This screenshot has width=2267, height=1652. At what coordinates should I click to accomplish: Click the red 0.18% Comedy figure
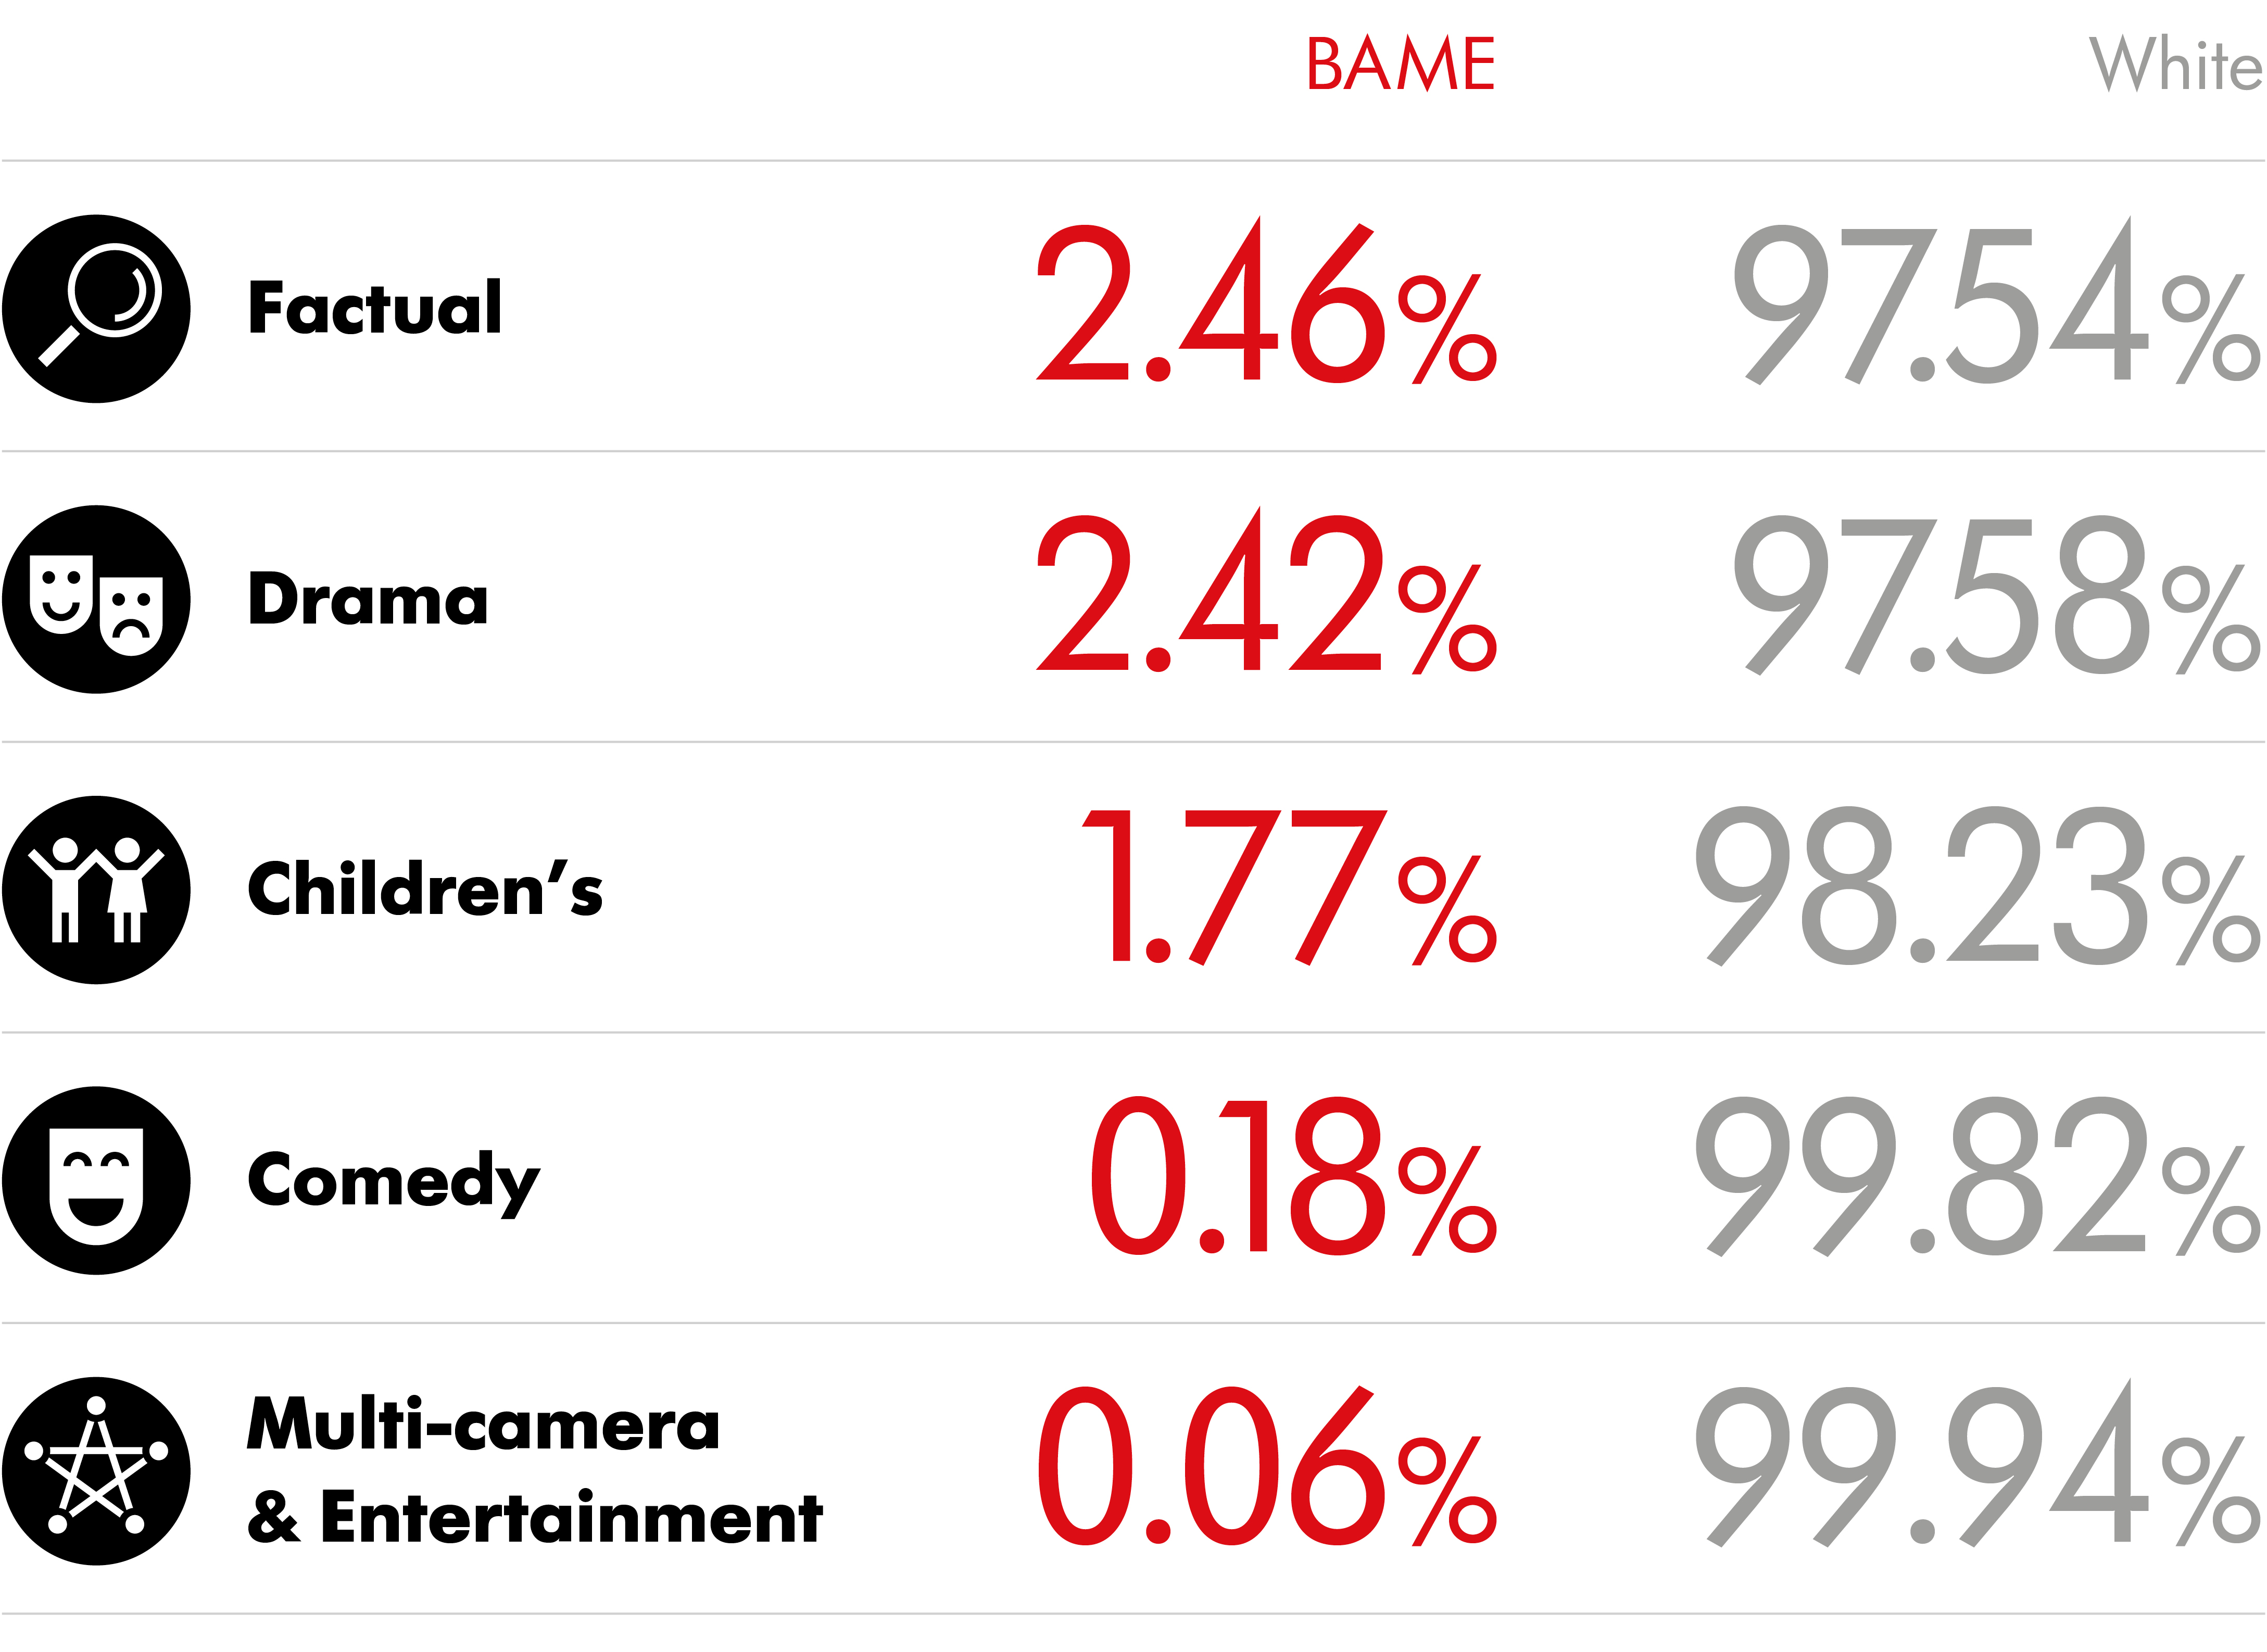point(1293,1177)
